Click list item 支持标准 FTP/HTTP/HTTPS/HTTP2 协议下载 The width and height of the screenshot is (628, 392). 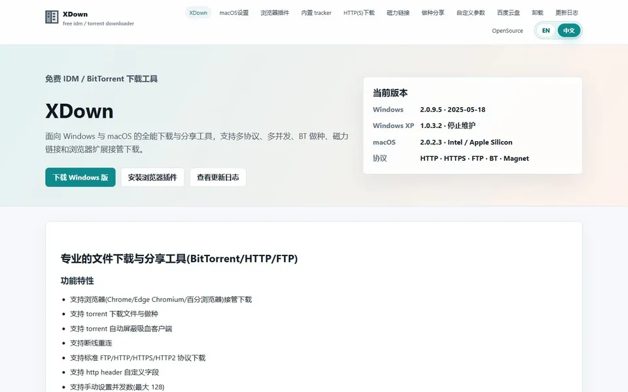(138, 358)
